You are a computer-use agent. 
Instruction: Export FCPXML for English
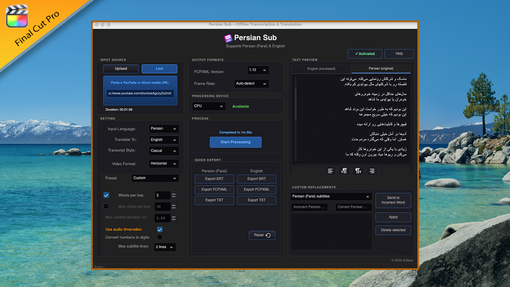point(257,190)
